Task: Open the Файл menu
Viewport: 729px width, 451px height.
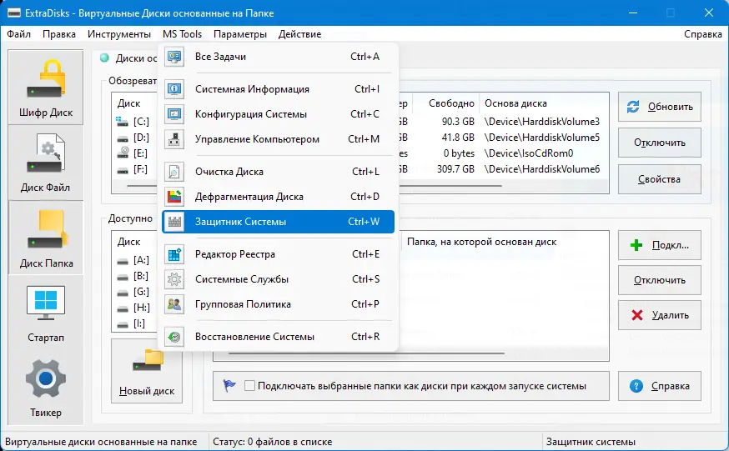Action: [x=18, y=34]
